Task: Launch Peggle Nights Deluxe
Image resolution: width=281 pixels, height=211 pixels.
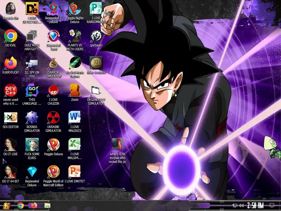Action: click(75, 9)
